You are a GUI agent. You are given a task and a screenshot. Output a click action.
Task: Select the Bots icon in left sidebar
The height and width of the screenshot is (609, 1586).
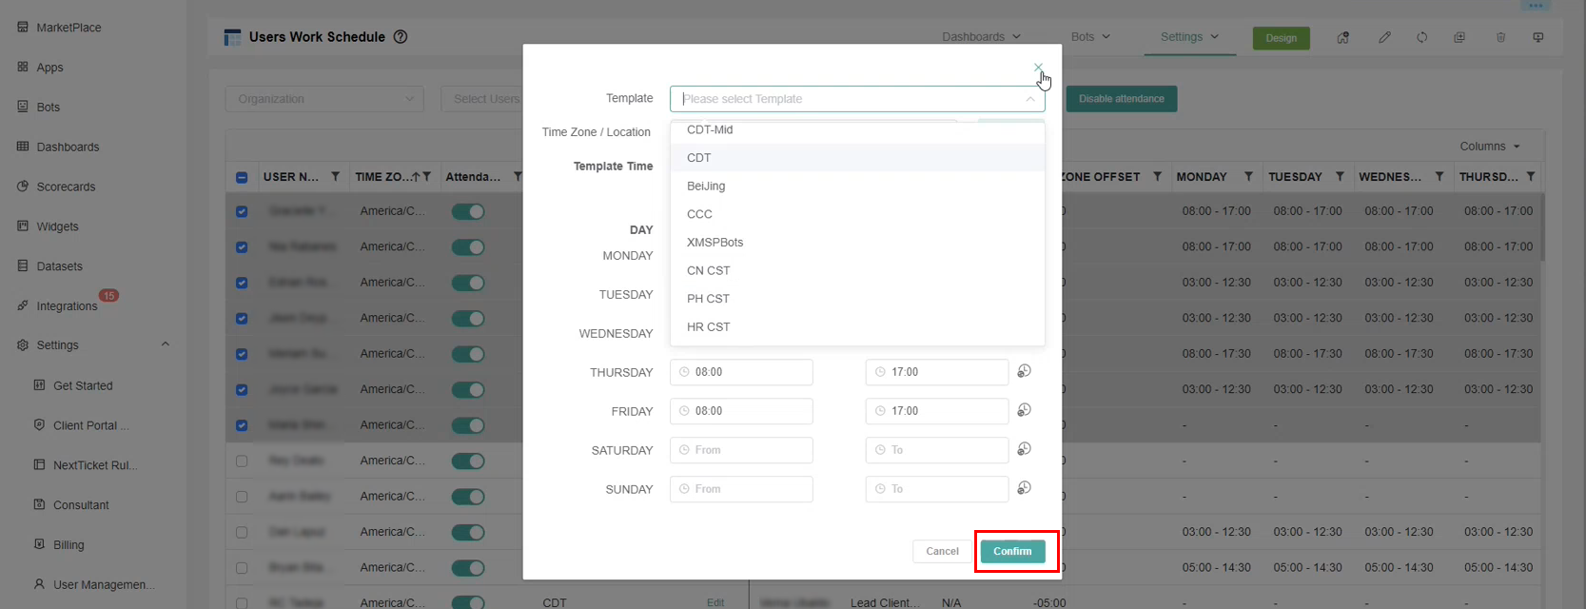coord(23,107)
